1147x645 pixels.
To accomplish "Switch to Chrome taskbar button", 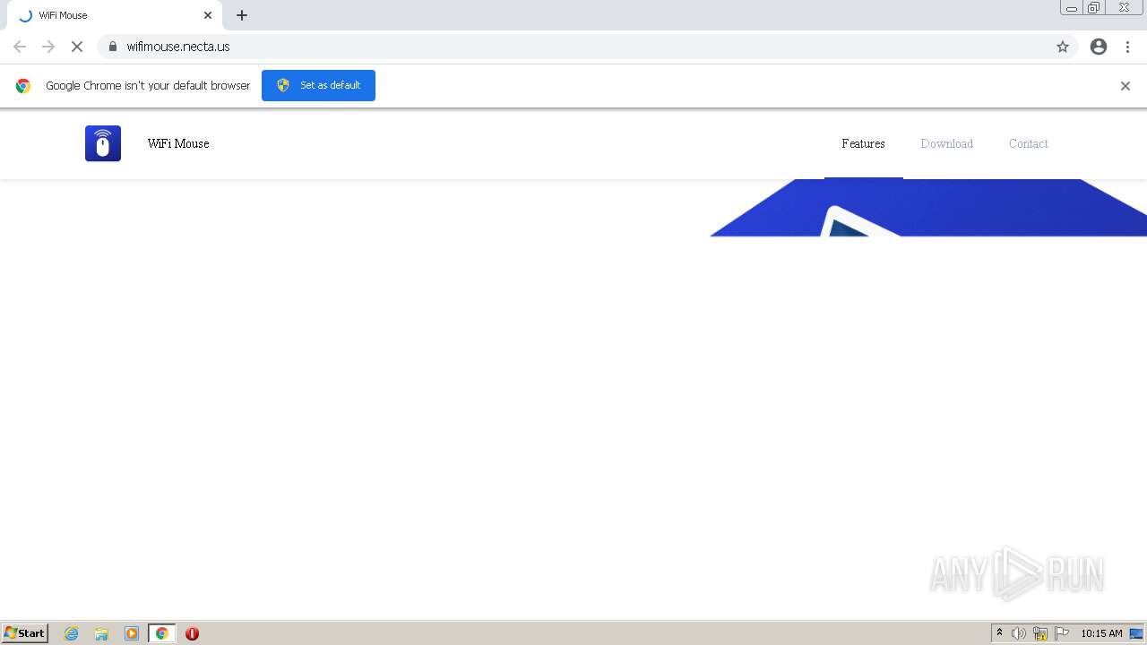I will tap(161, 633).
